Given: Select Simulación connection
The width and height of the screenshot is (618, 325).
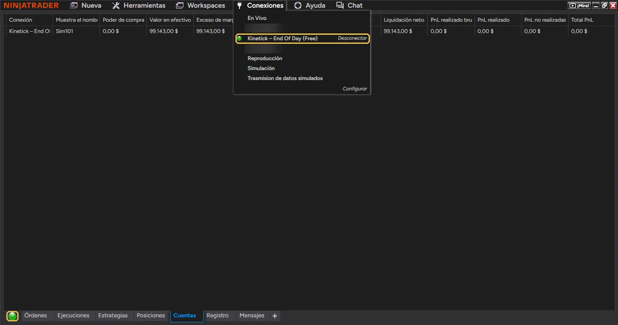Looking at the screenshot, I should [261, 68].
